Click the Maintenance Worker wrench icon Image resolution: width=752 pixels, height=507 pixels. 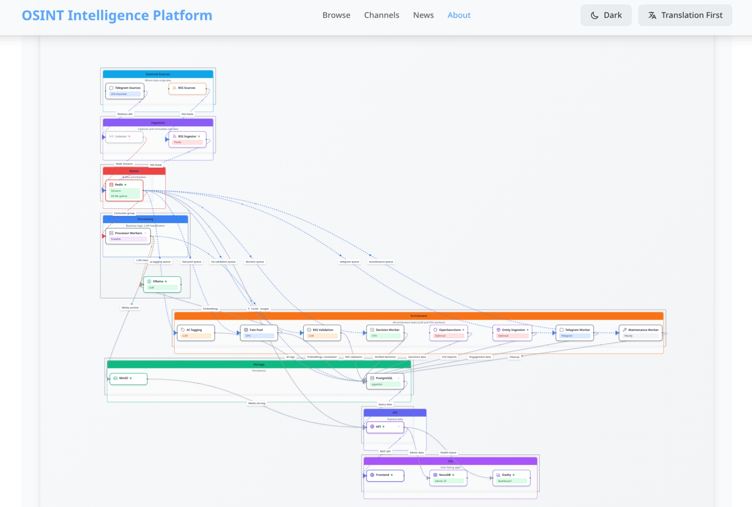[625, 330]
